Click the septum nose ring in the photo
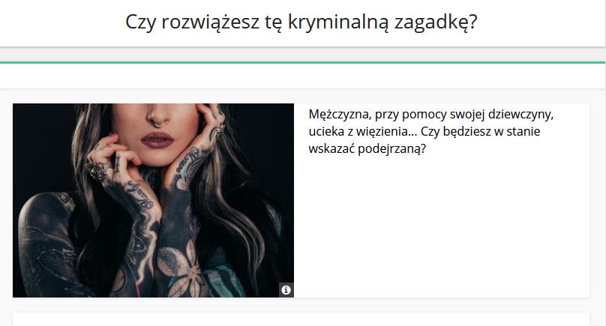Viewport: 606px width, 326px height. coord(158,123)
